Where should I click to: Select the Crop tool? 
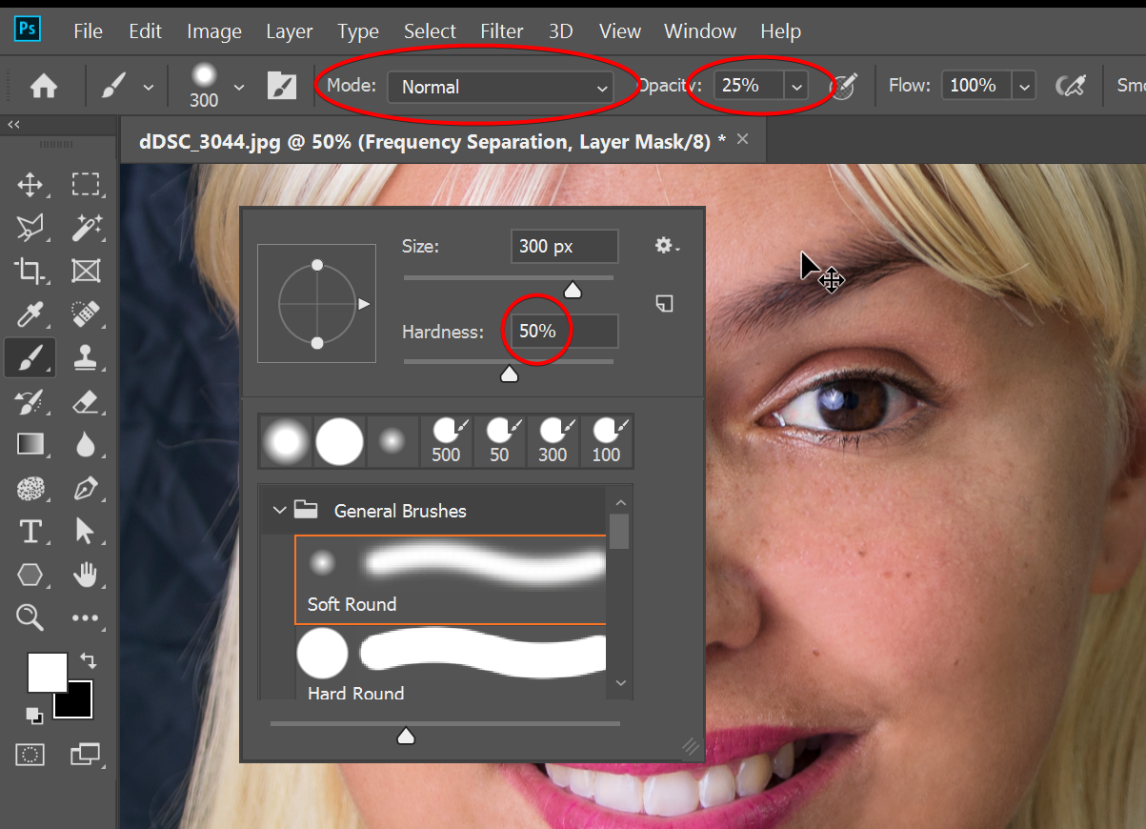[x=30, y=271]
